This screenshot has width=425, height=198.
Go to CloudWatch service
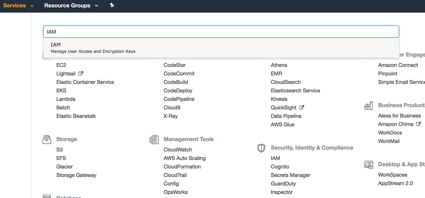[178, 150]
